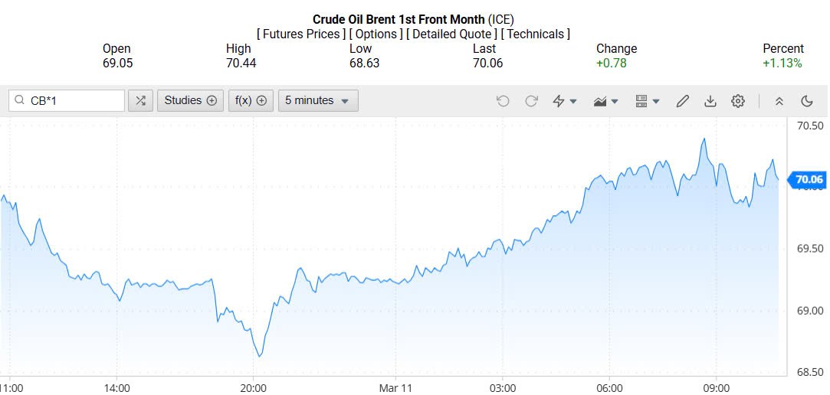The width and height of the screenshot is (830, 395).
Task: Expand the 5 minutes interval dropdown
Action: (317, 100)
